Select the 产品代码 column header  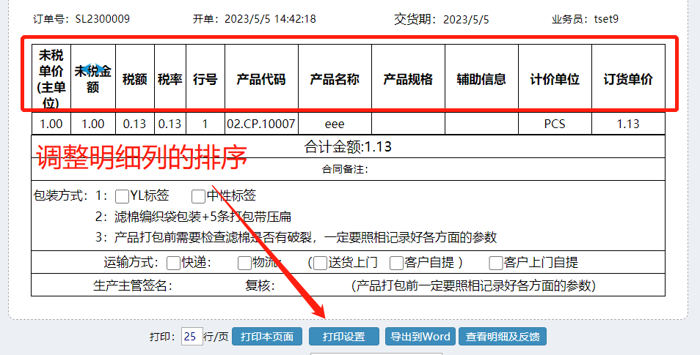[261, 79]
